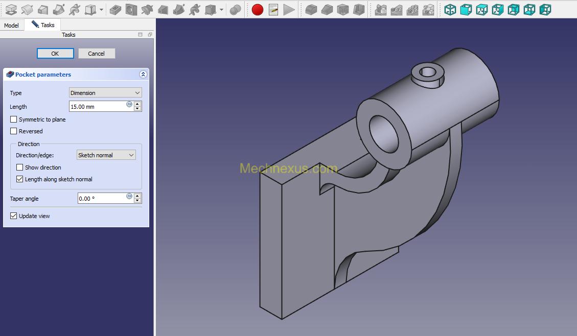Click the Pocket tool icon in toolbar
Viewport: 577px width, 336px height.
[x=116, y=9]
